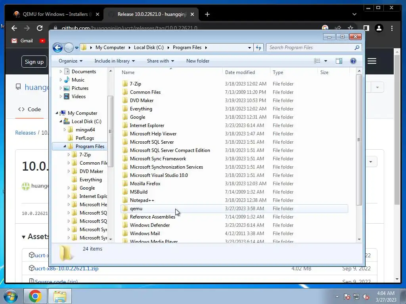Select Videos in the navigation pane
This screenshot has width=406, height=304.
[x=79, y=97]
